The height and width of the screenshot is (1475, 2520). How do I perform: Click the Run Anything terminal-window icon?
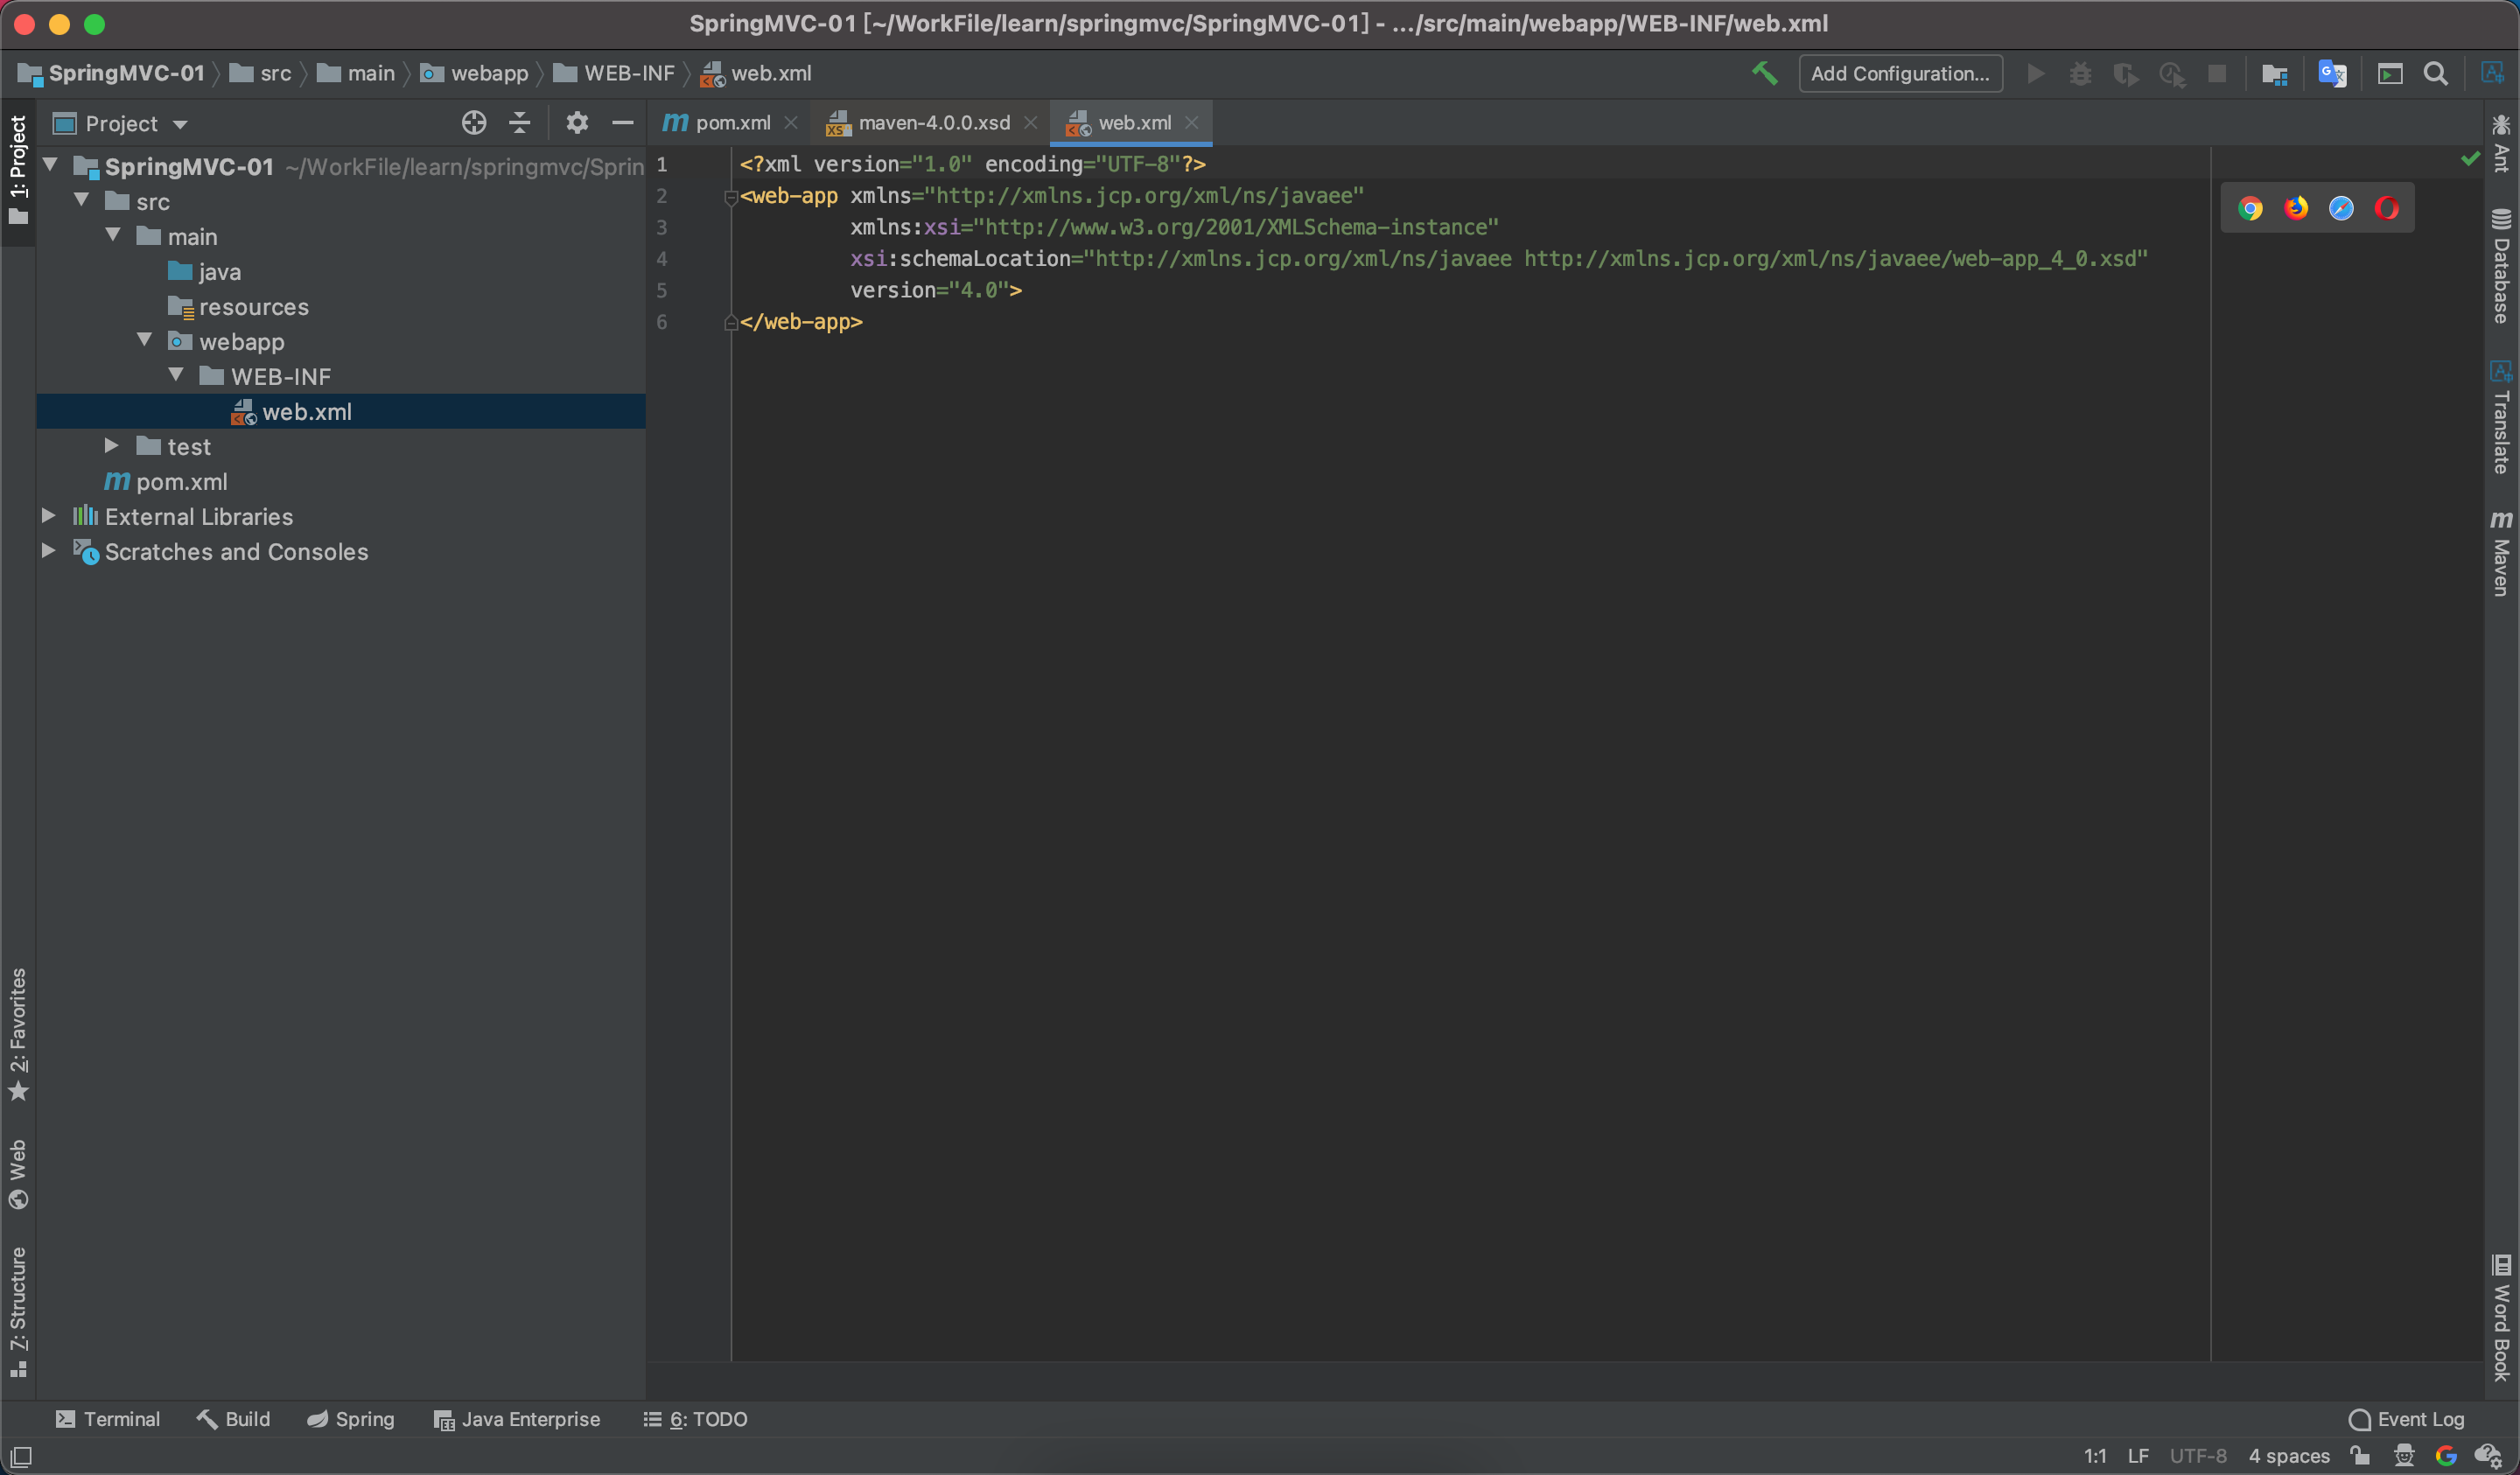click(x=2390, y=74)
